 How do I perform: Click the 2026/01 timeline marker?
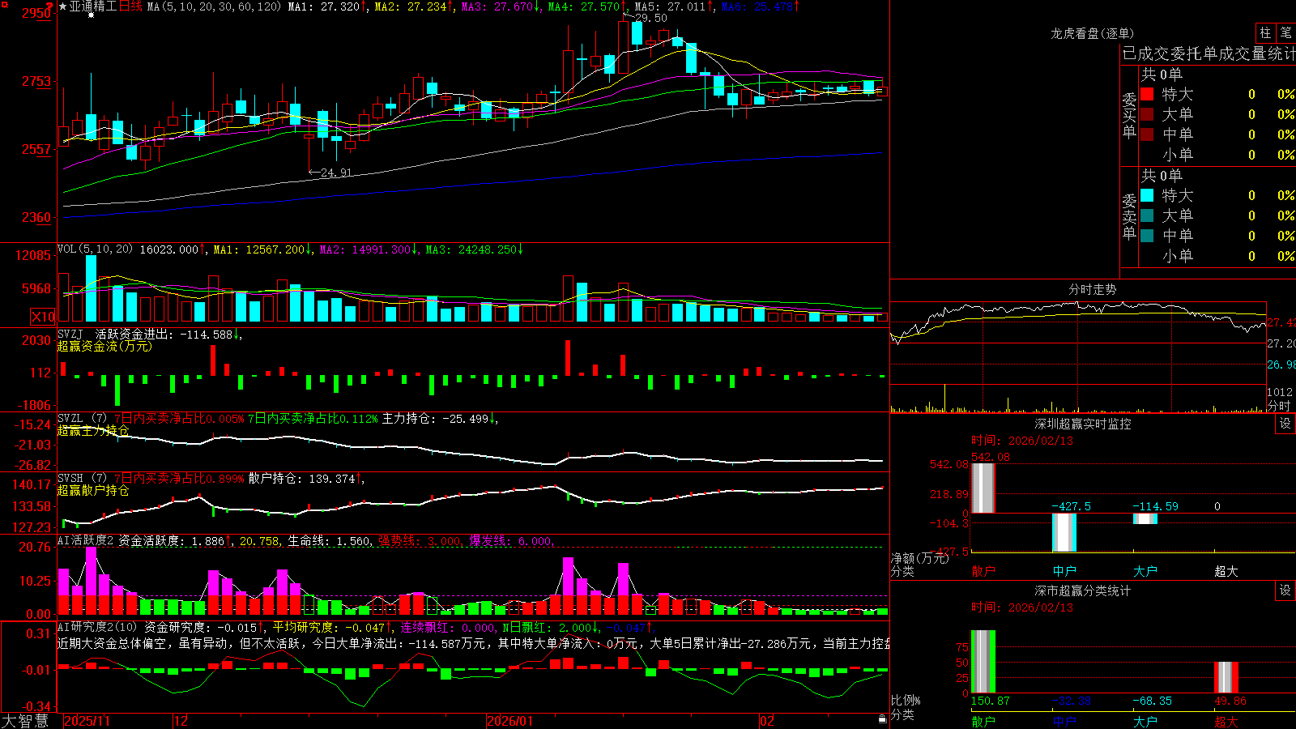[x=509, y=721]
